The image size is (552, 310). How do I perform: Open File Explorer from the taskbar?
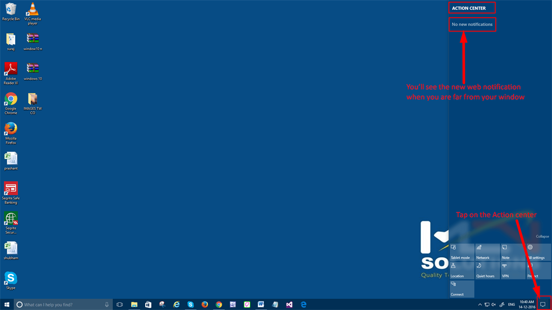click(134, 305)
